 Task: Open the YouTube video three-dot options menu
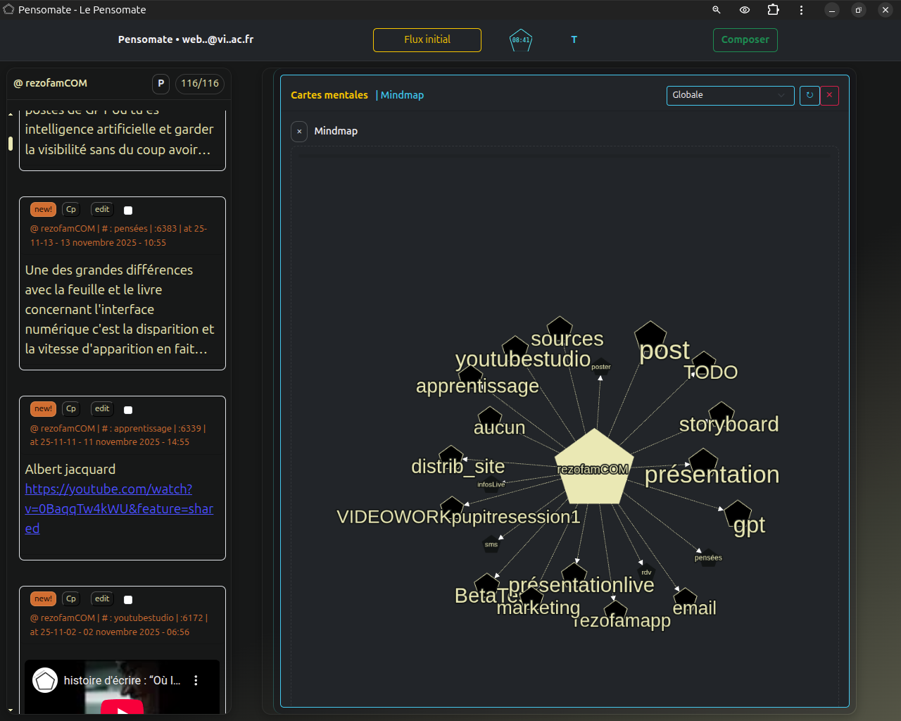(196, 680)
